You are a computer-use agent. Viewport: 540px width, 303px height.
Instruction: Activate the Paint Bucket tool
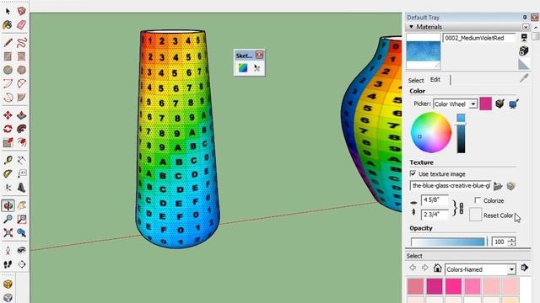[x=8, y=24]
